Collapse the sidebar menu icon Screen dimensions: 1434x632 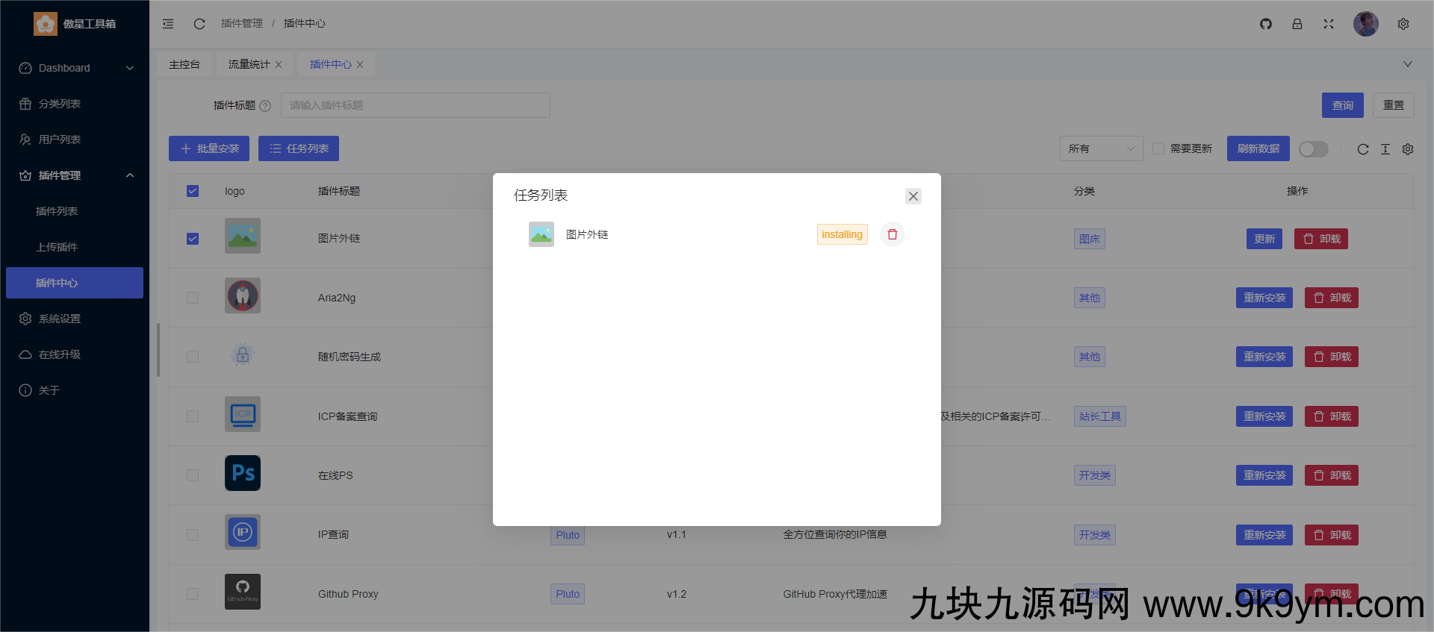point(168,24)
